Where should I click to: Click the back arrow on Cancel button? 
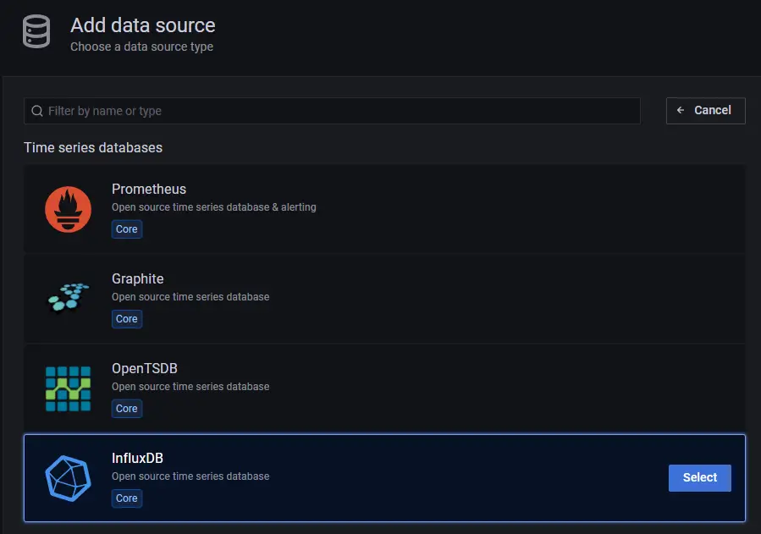[681, 111]
